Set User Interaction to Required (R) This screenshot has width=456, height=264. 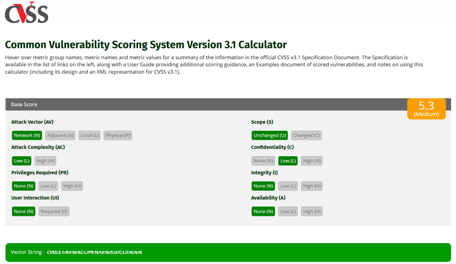coord(54,211)
